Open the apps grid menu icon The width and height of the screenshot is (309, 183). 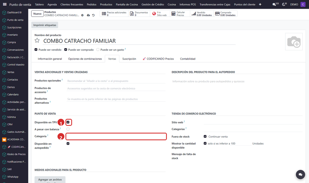coord(5,4)
